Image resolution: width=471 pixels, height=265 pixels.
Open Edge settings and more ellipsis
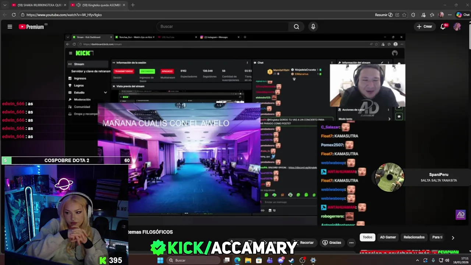pos(449,15)
